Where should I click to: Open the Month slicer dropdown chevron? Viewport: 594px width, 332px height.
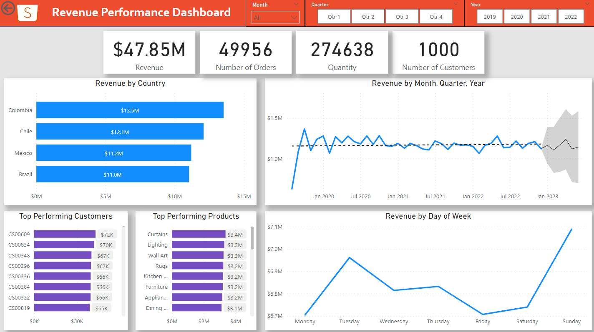click(x=296, y=5)
